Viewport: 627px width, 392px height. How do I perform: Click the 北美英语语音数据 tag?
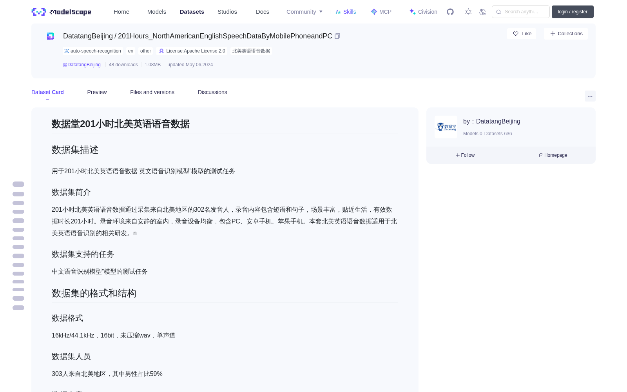[x=251, y=51]
